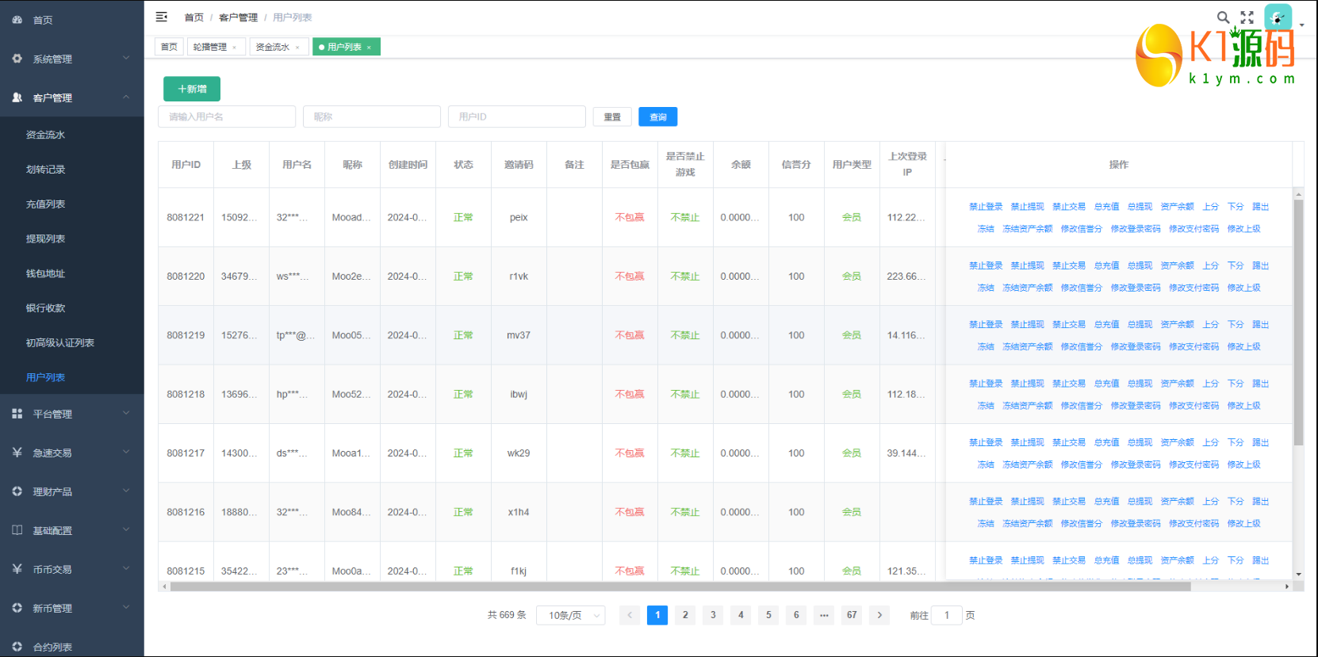
Task: Toggle fullscreen with the expand icon
Action: (1247, 17)
